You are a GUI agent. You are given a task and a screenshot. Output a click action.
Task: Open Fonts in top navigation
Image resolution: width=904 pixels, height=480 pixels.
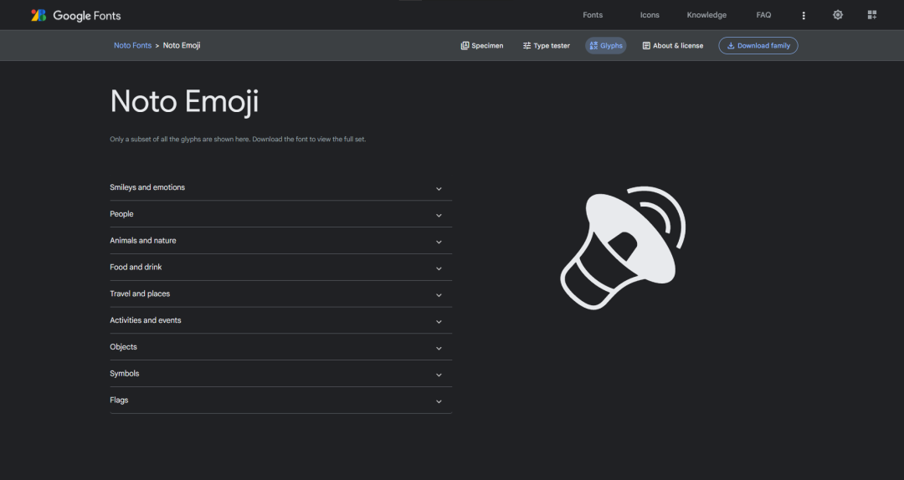point(593,15)
